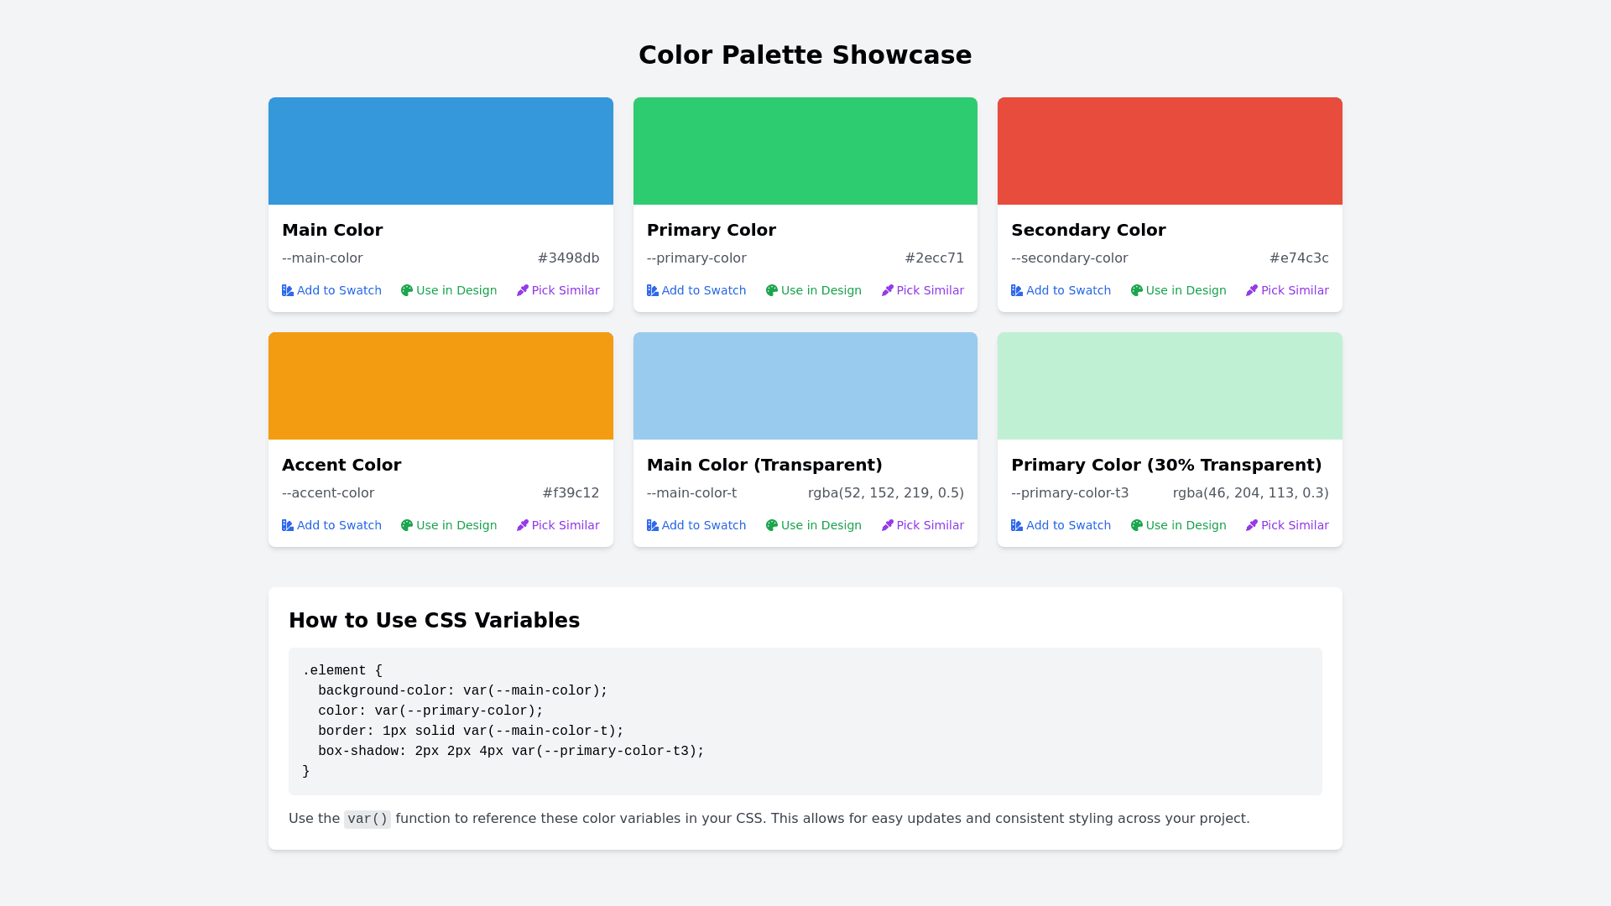Click palette icon on Accent Color card

pyautogui.click(x=407, y=525)
